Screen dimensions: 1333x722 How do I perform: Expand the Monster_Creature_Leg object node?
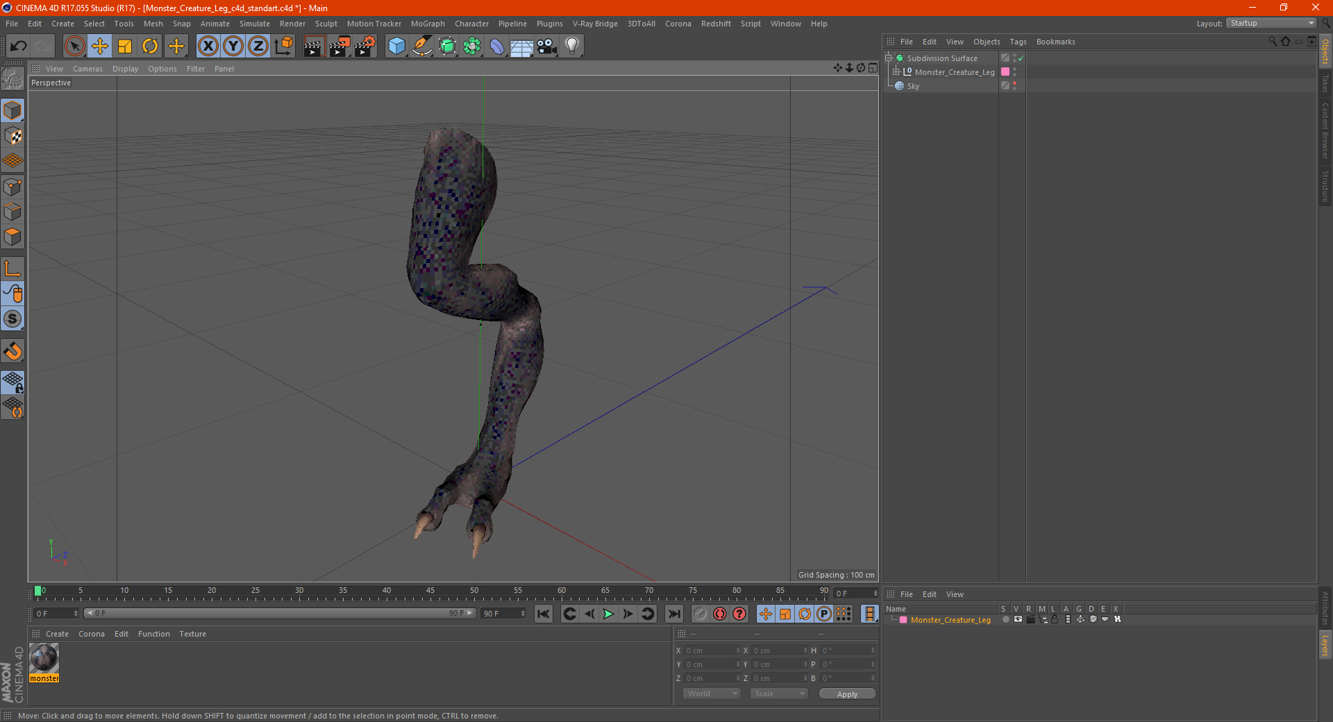pos(896,72)
